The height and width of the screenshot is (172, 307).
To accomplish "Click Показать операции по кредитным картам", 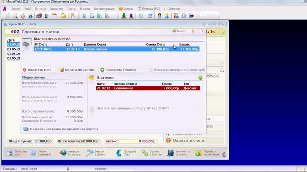I will (60, 129).
